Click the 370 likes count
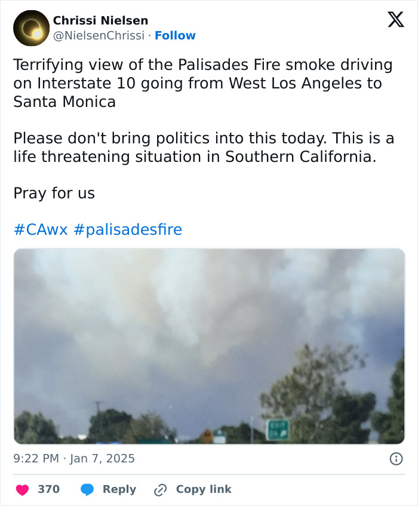The width and height of the screenshot is (418, 506). coord(48,489)
